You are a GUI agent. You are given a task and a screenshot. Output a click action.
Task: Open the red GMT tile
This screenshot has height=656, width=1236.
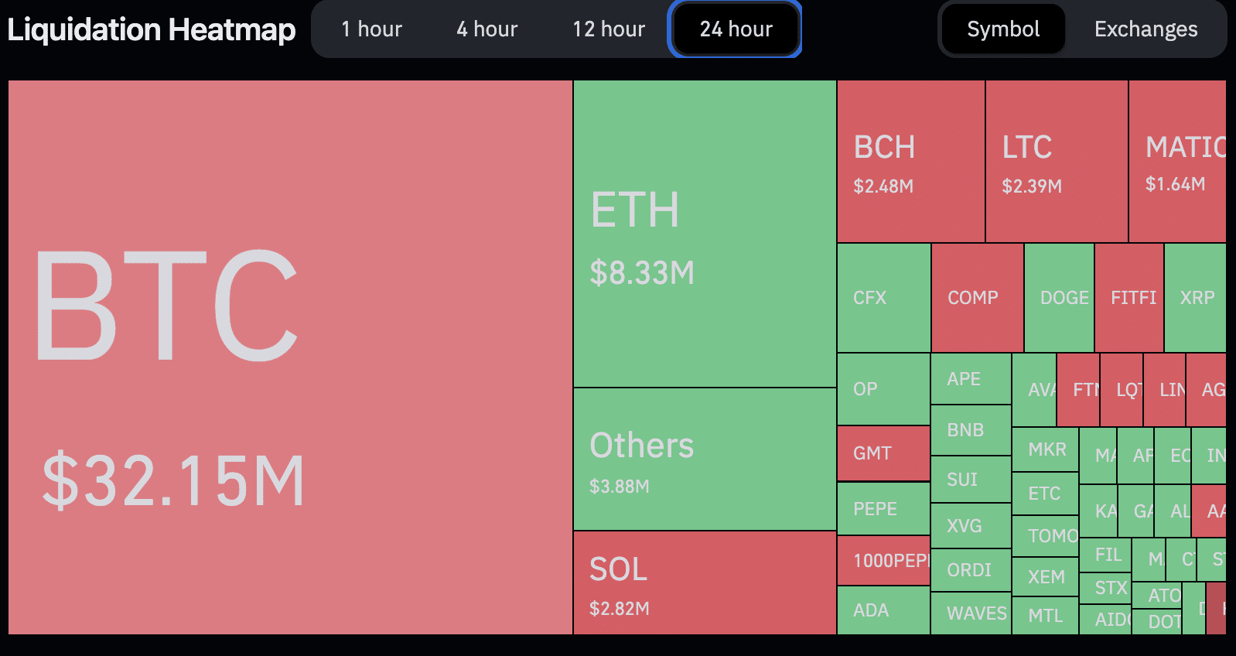[883, 453]
